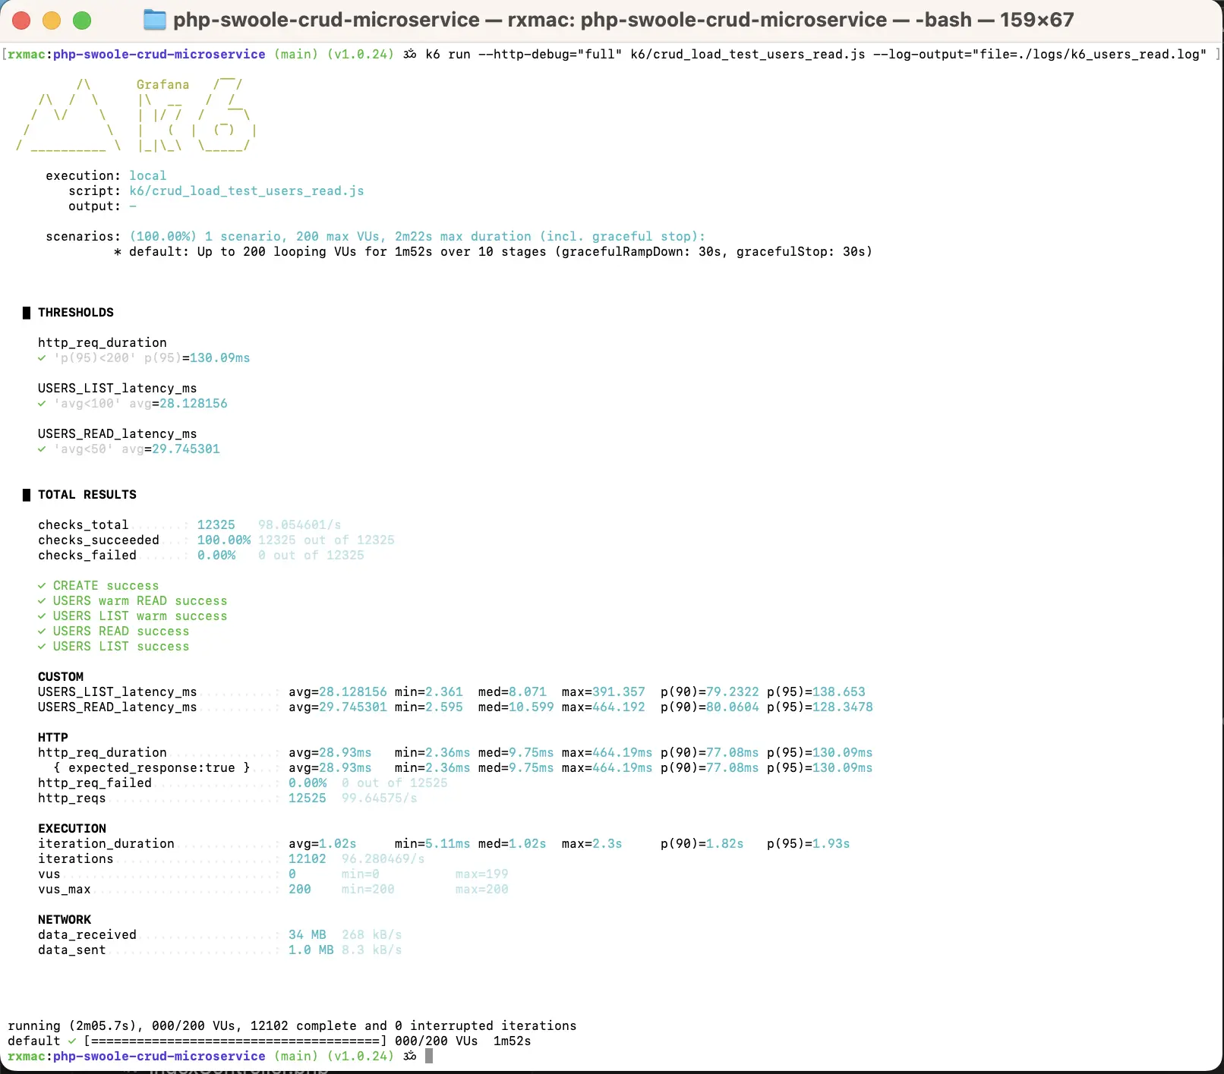Close the terminal window with the red button

coord(22,20)
